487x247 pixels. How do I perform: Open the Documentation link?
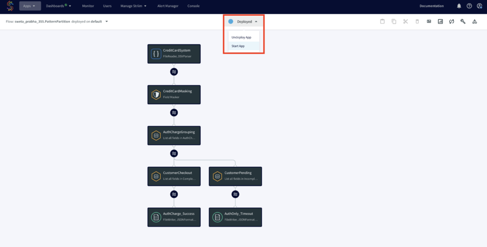tap(431, 6)
